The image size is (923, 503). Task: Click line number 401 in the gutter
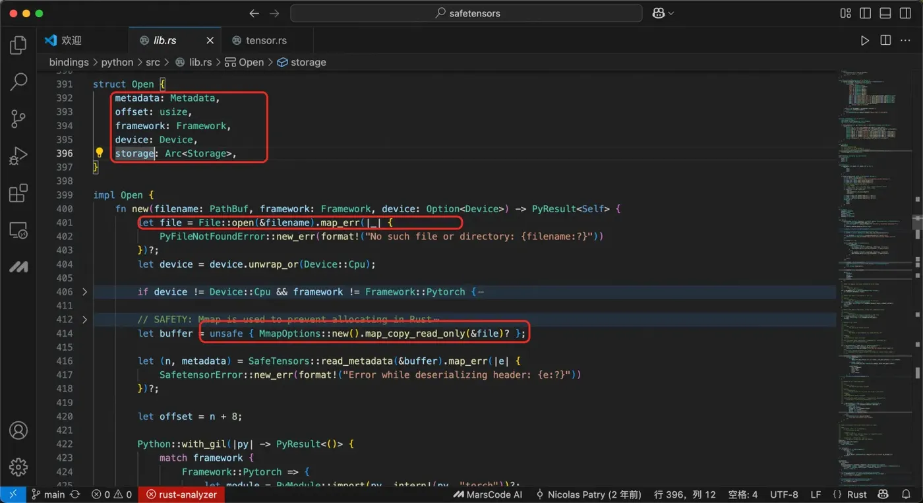(65, 222)
